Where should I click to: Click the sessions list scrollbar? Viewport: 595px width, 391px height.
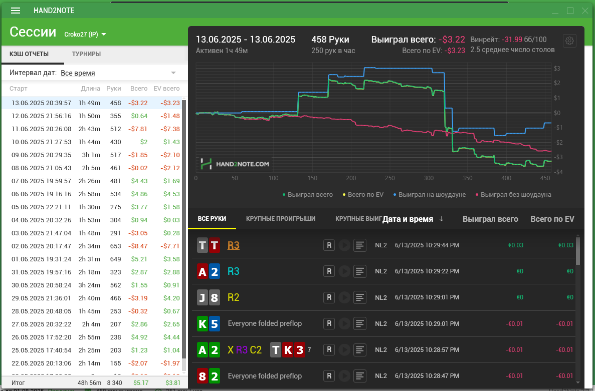(184, 229)
